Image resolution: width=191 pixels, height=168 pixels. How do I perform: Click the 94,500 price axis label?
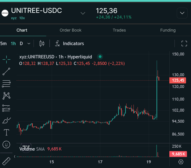point(178,121)
